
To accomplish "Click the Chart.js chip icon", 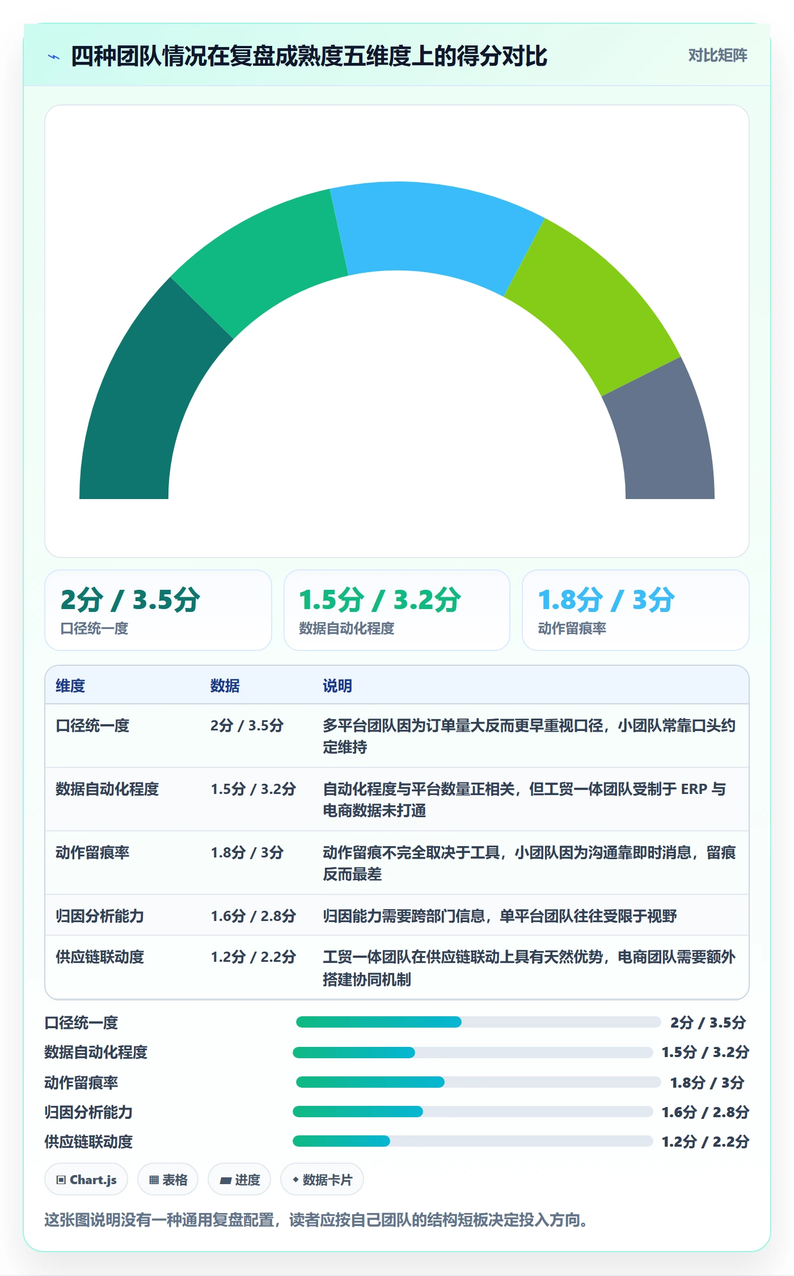I will pos(61,1180).
